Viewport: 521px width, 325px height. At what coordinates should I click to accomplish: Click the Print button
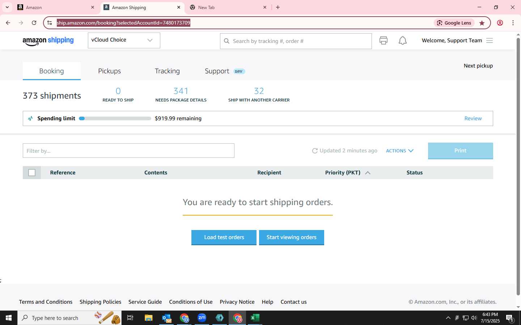pos(460,151)
